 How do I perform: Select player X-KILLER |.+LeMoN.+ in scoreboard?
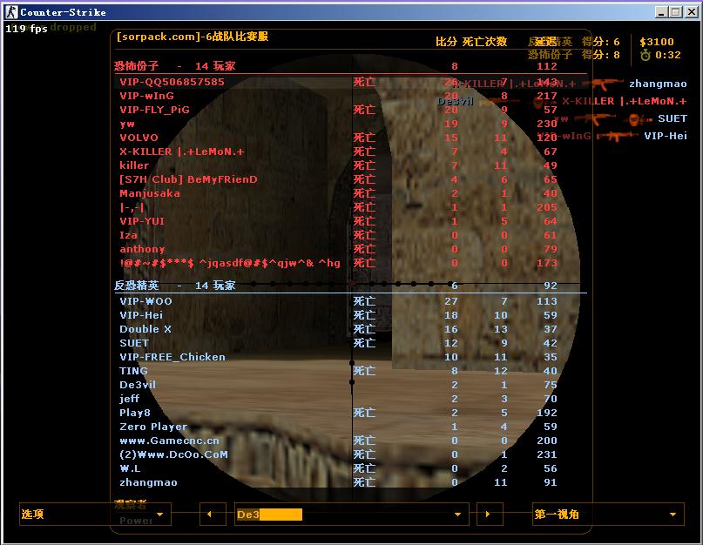pos(181,151)
